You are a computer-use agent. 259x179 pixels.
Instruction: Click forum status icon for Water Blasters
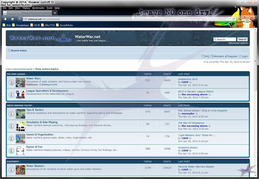coord(11,170)
